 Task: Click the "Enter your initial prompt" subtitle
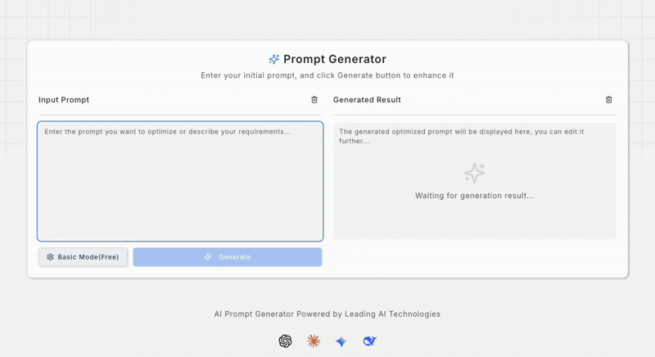point(327,75)
